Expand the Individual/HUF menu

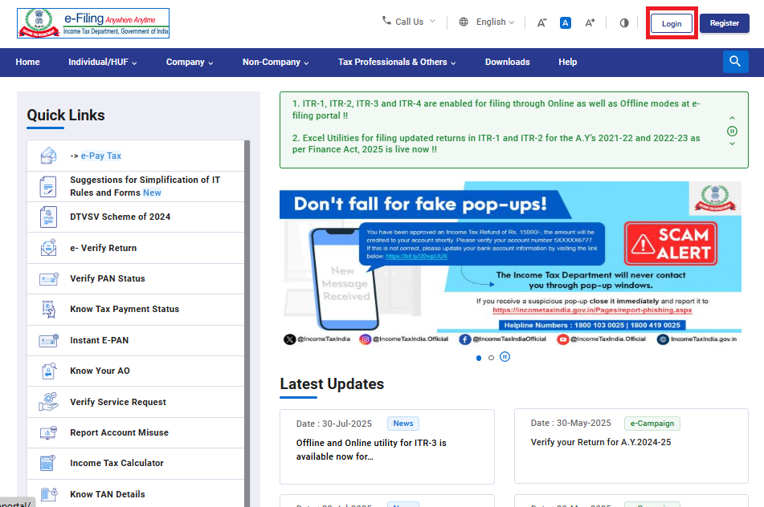click(102, 62)
